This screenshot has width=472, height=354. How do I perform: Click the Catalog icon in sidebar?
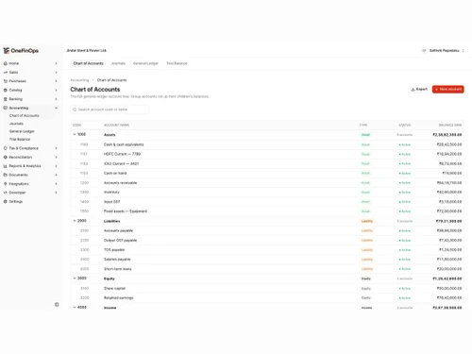click(x=6, y=91)
